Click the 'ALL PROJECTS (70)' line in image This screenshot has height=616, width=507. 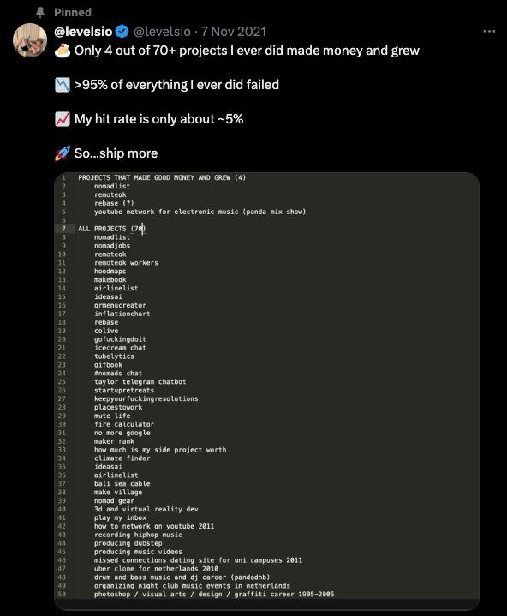[112, 229]
